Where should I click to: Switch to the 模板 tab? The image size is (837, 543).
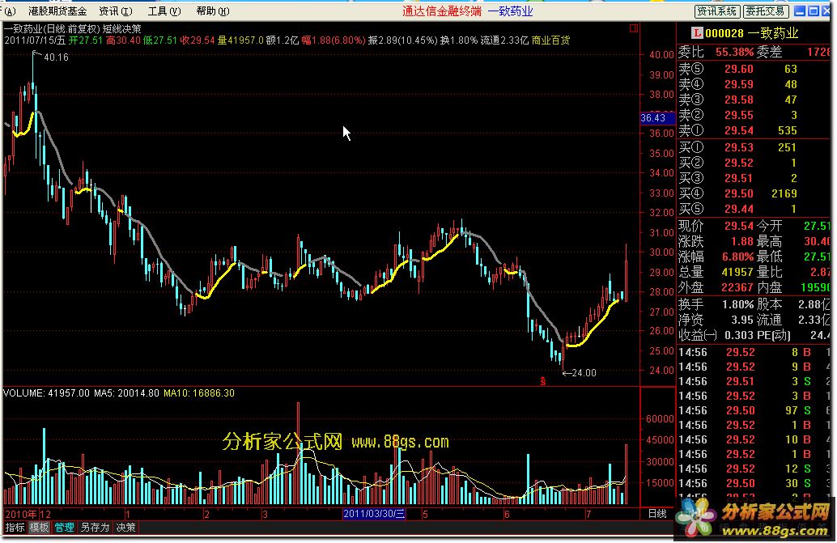tap(39, 528)
